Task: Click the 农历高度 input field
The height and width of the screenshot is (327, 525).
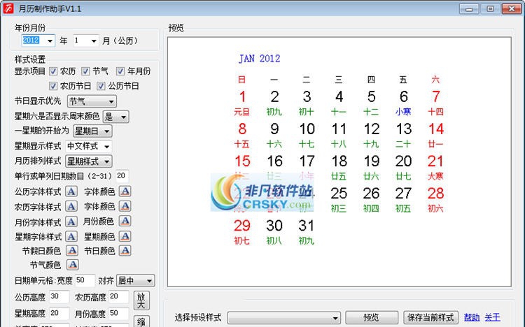Action: tap(118, 296)
